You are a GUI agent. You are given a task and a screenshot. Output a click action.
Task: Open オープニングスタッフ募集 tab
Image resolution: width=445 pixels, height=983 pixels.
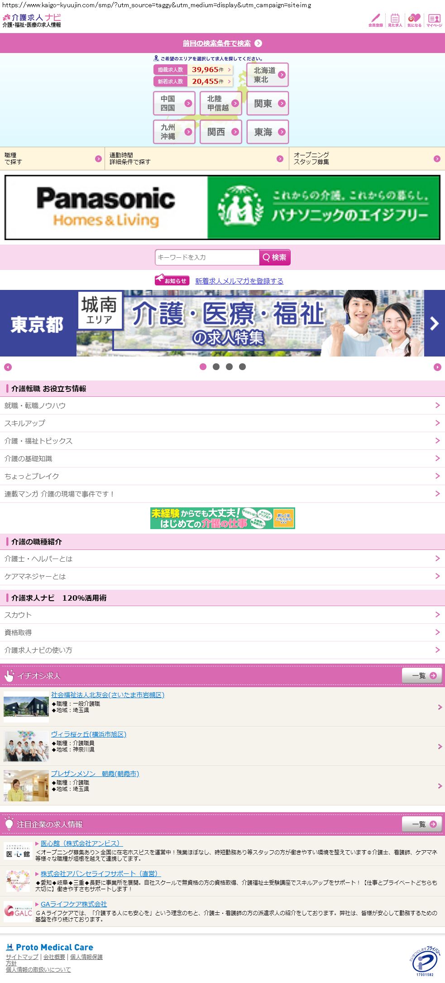click(367, 159)
